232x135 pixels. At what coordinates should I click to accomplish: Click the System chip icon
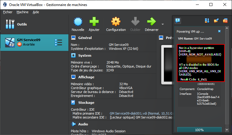74,55
